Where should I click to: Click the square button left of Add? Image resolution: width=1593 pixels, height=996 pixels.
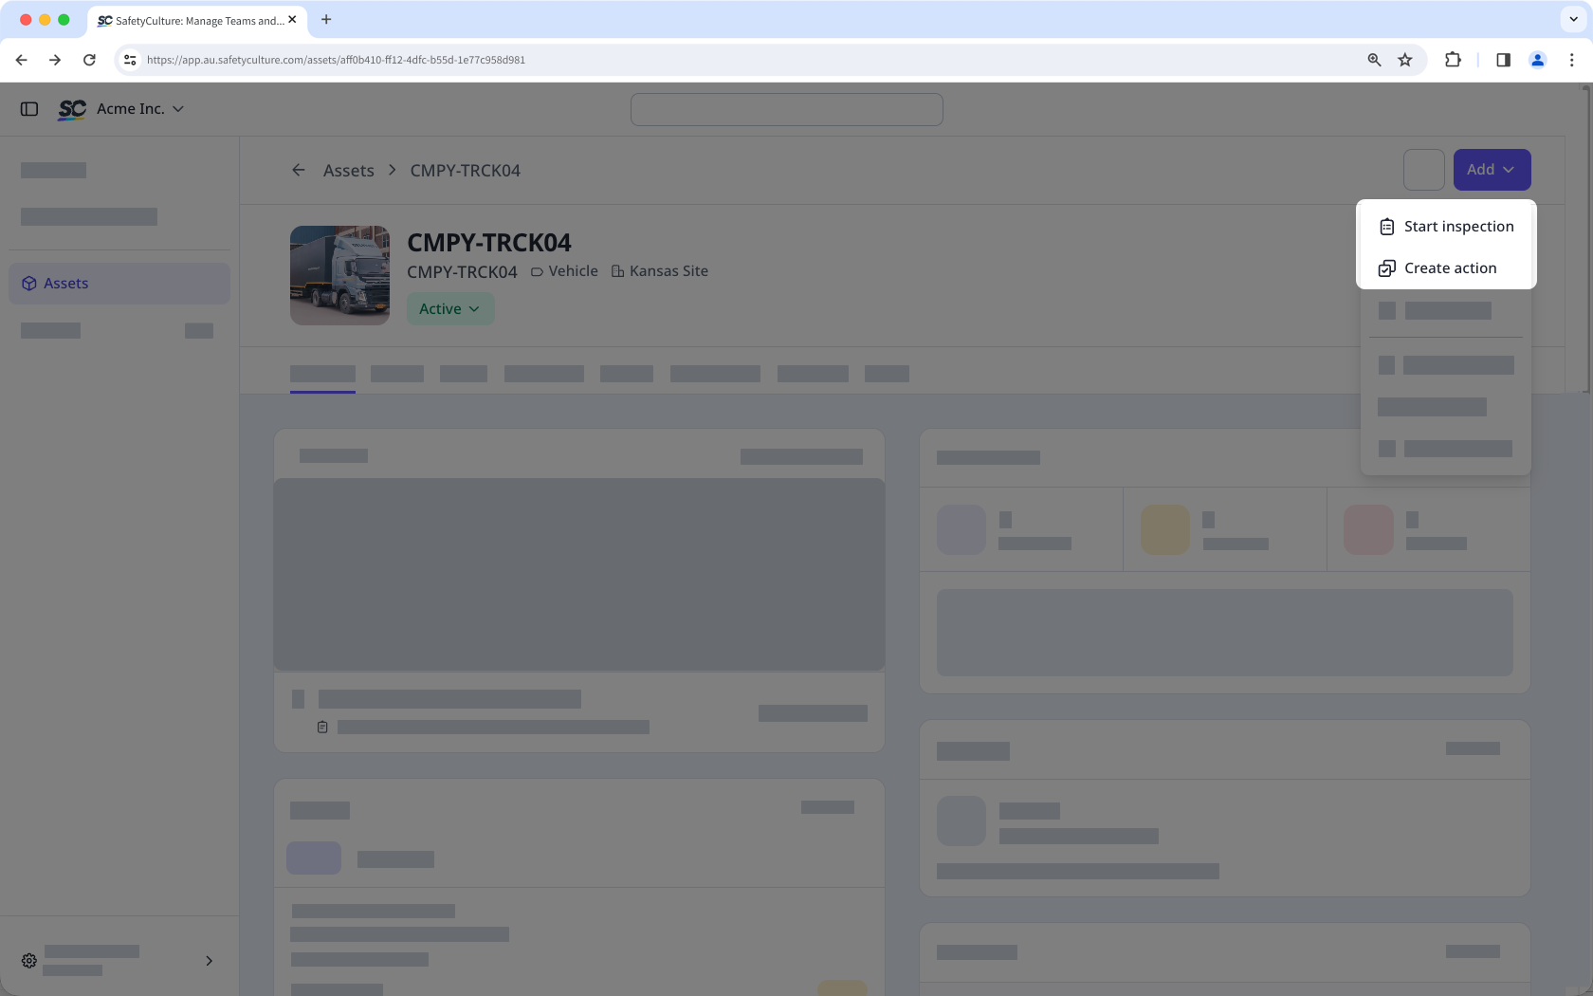1424,170
